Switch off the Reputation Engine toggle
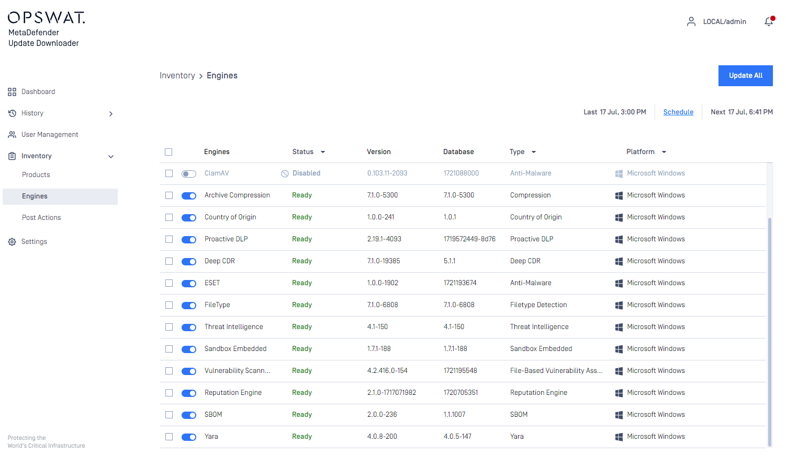The image size is (786, 456). (x=189, y=393)
